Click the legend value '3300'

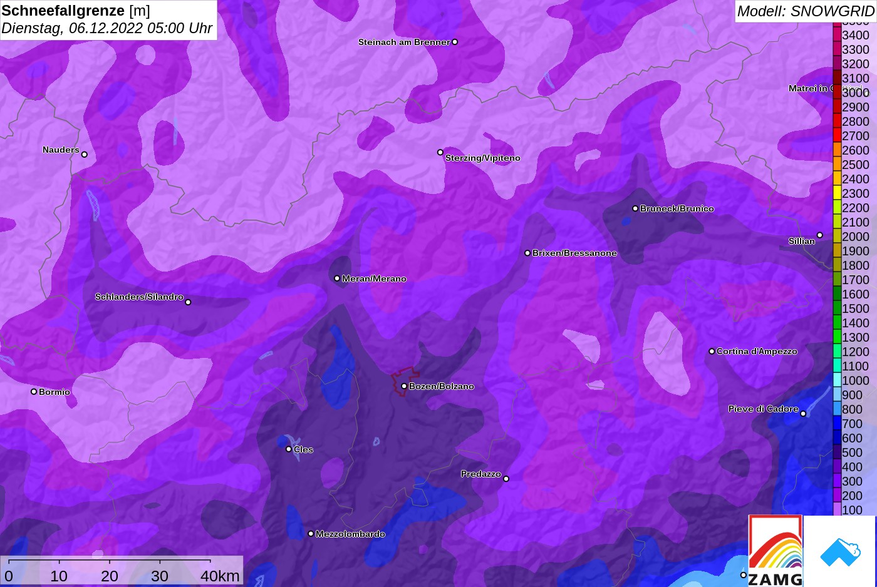point(856,49)
